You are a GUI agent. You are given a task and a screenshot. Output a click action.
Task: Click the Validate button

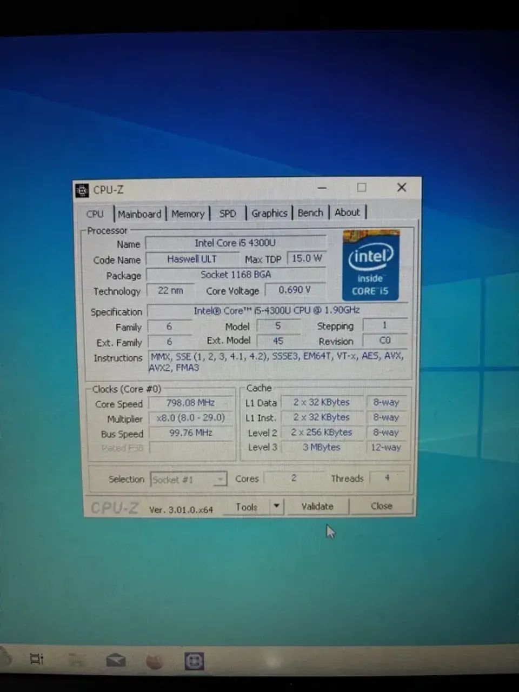[317, 507]
